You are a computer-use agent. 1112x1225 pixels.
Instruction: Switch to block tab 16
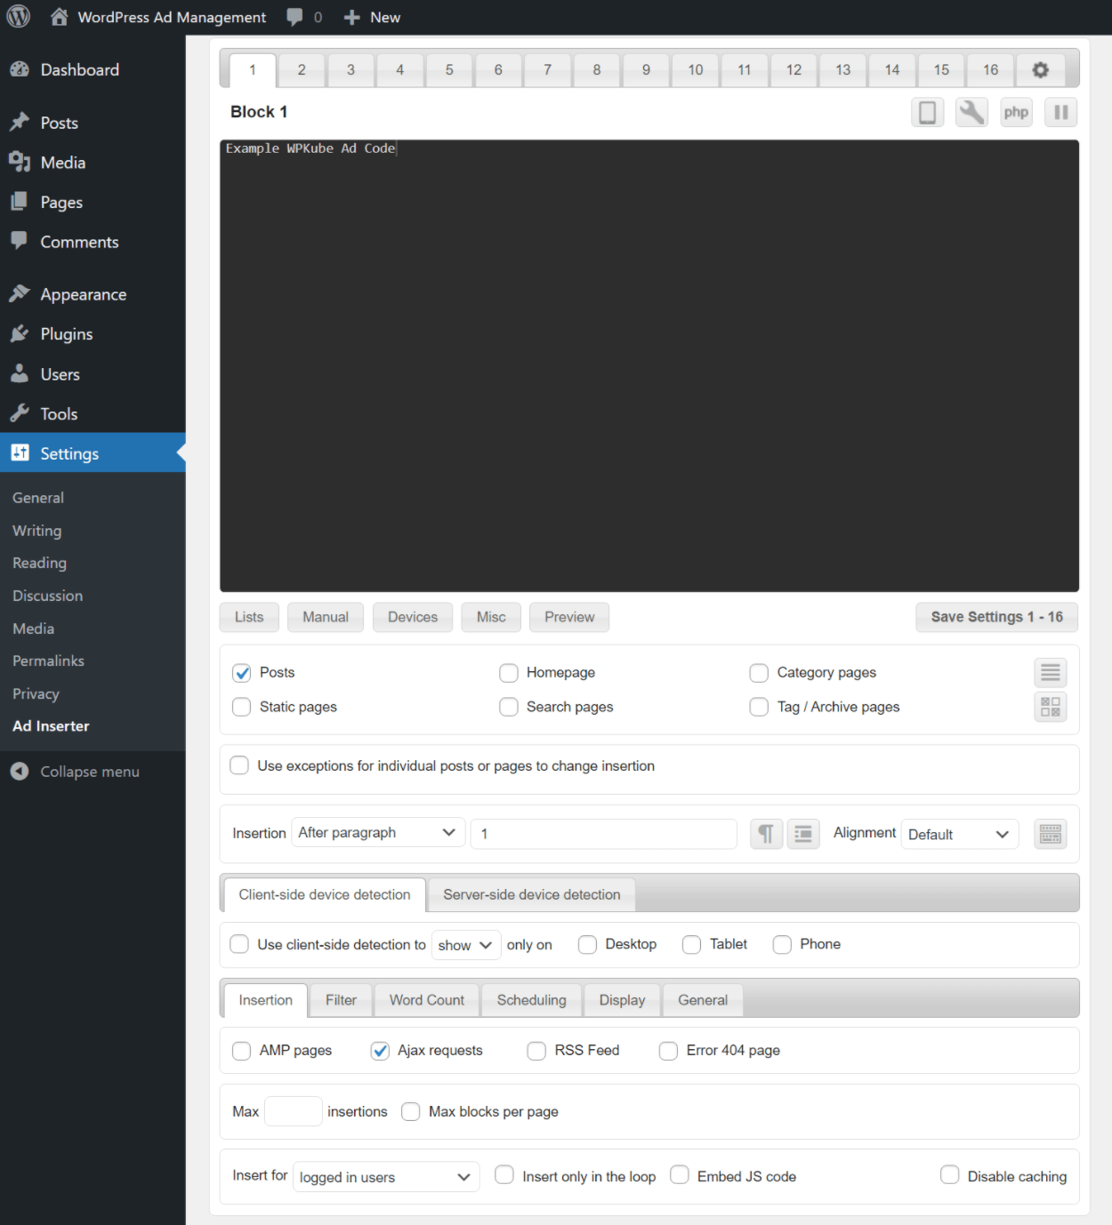coord(990,69)
